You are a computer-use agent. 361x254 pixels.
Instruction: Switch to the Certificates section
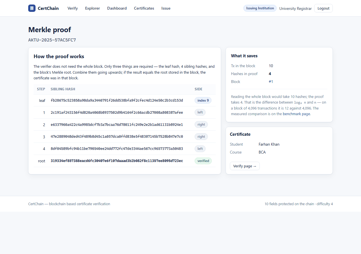point(144,8)
